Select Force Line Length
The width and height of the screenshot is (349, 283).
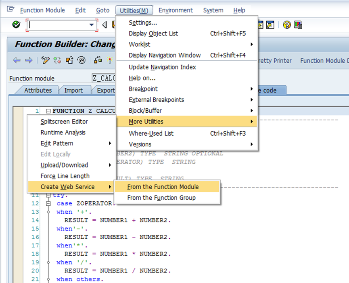tap(71, 176)
